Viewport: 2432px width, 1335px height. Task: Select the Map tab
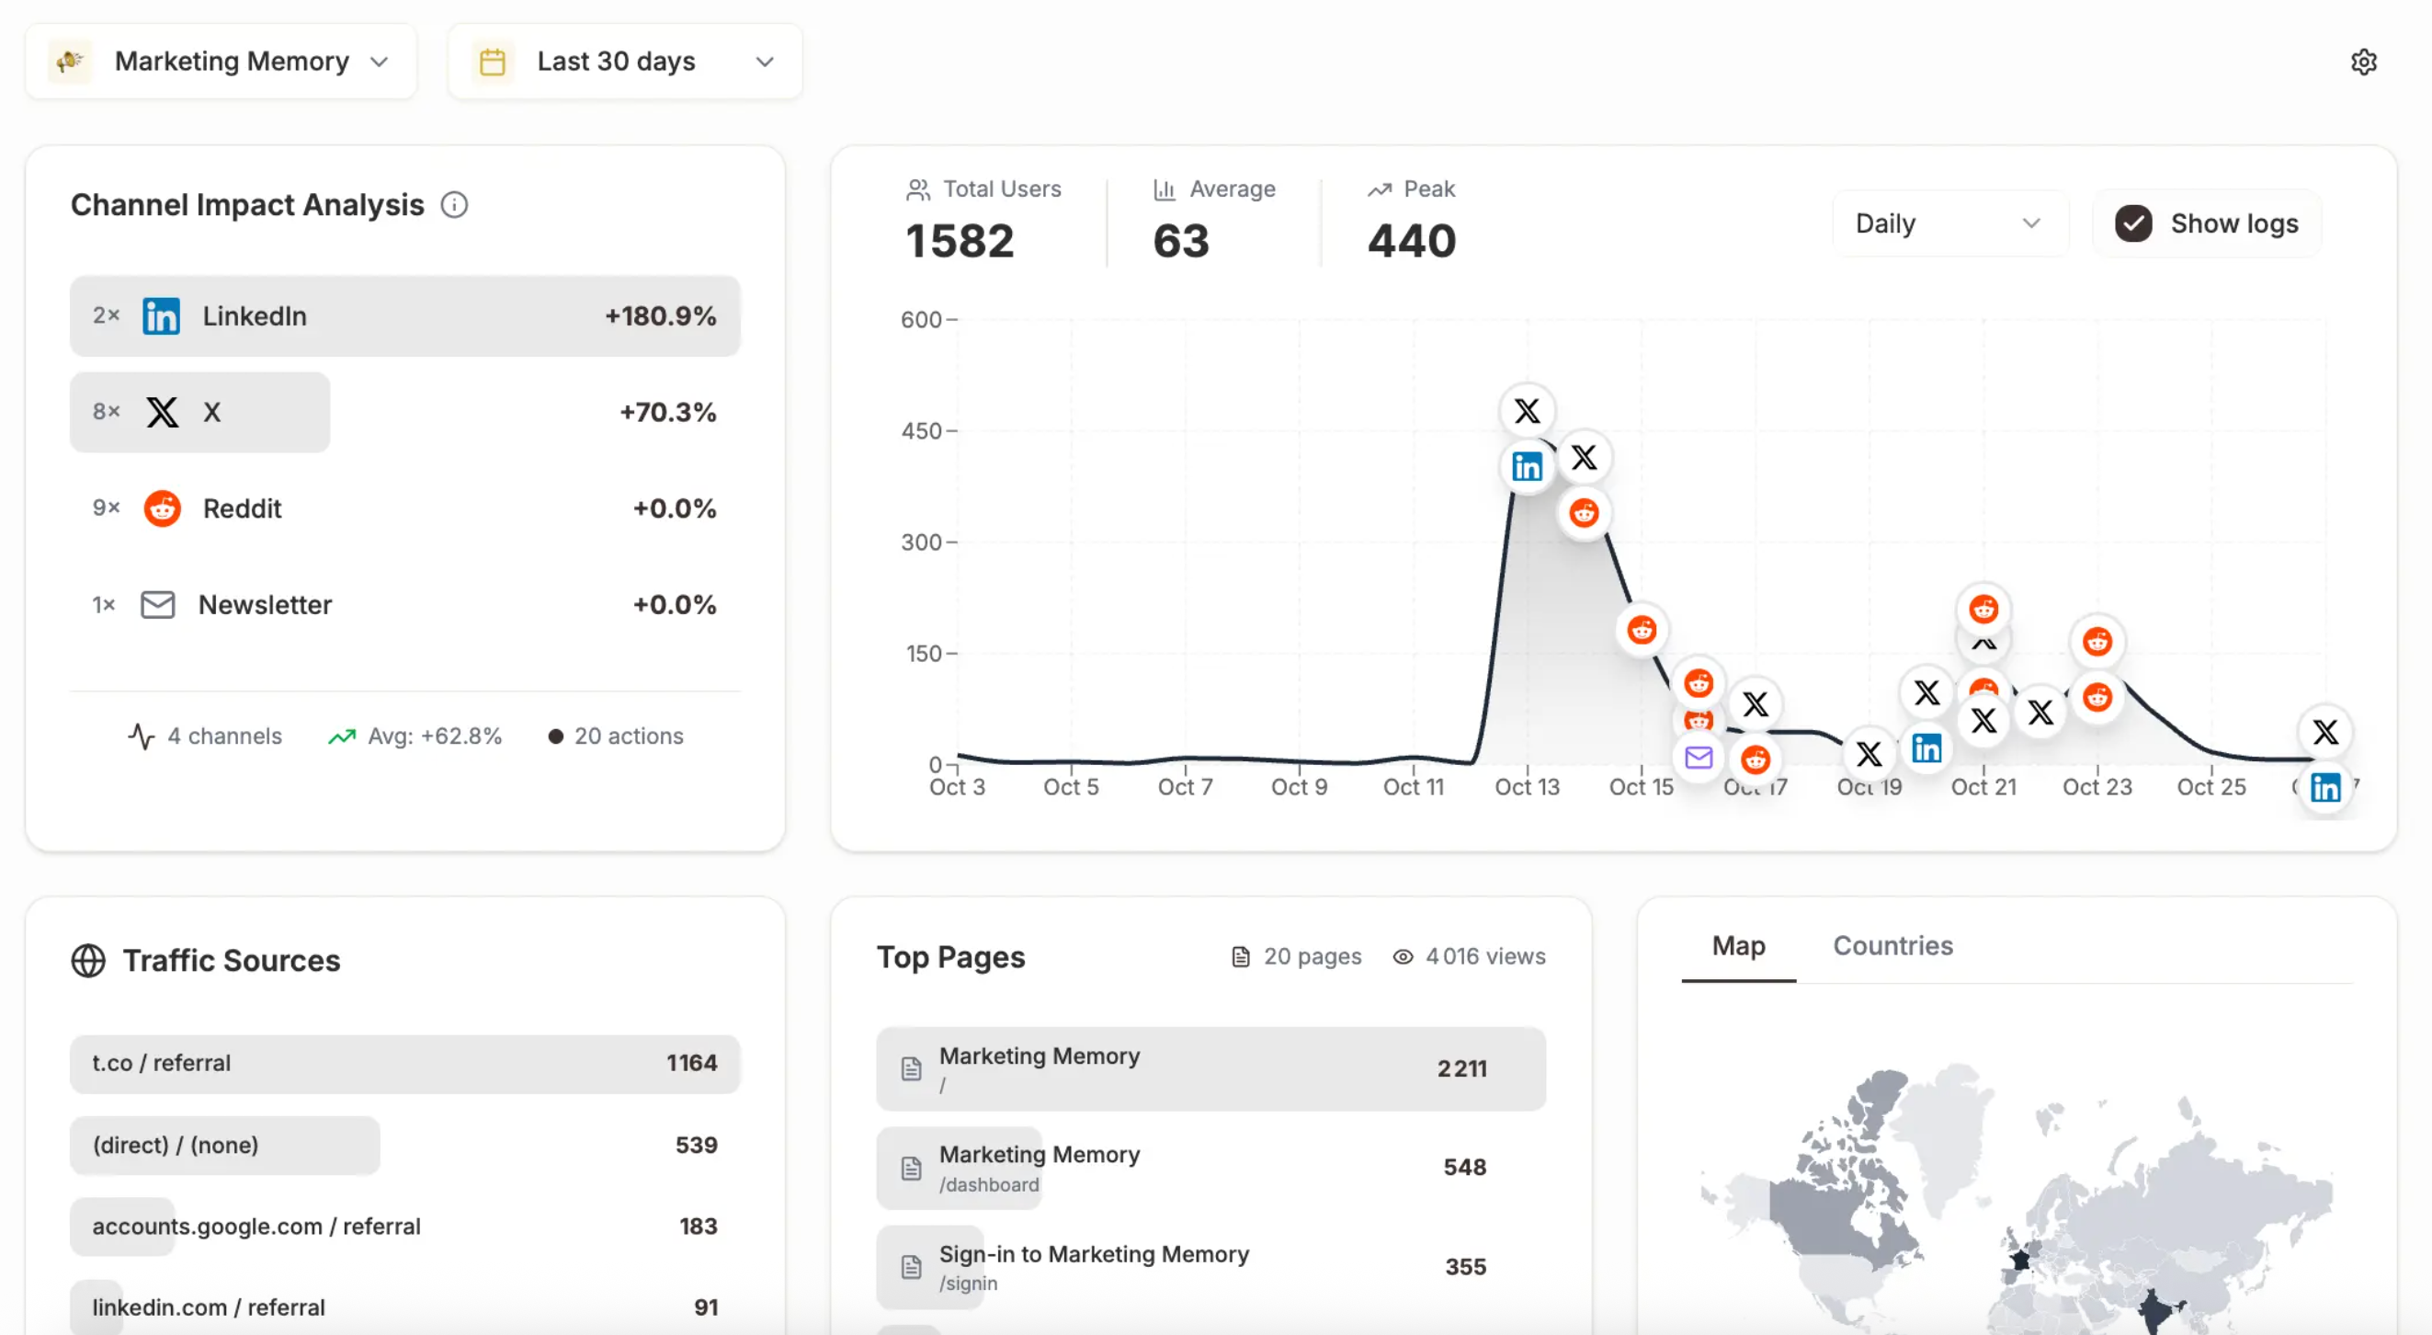(1738, 946)
